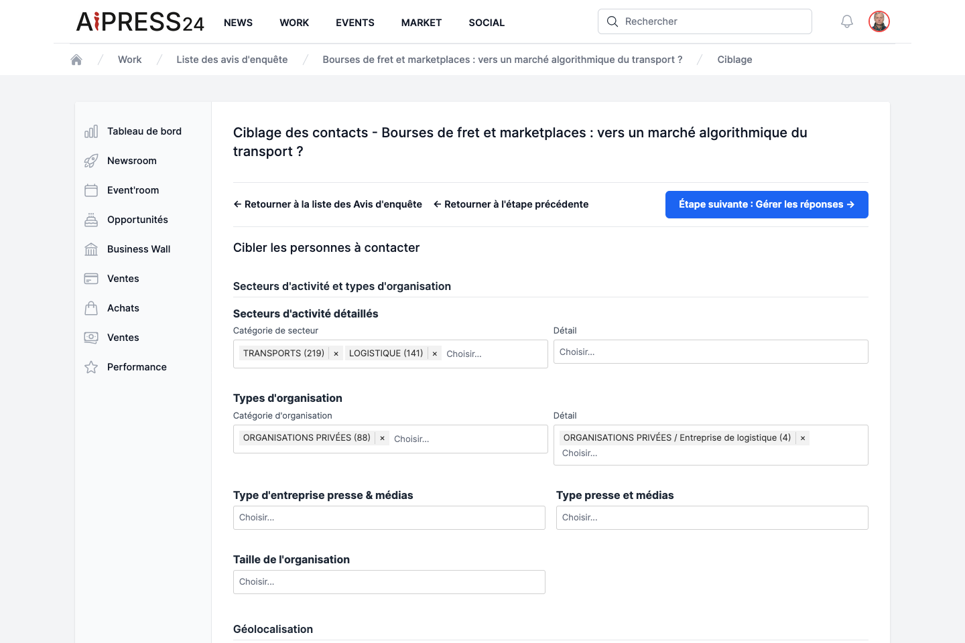Click the search magnifier icon
The width and height of the screenshot is (965, 643).
coord(613,21)
